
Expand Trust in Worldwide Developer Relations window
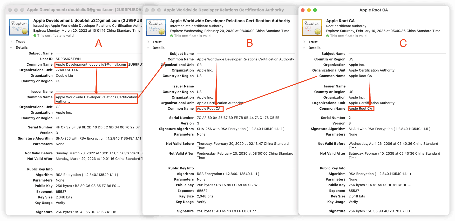pyautogui.click(x=148, y=42)
